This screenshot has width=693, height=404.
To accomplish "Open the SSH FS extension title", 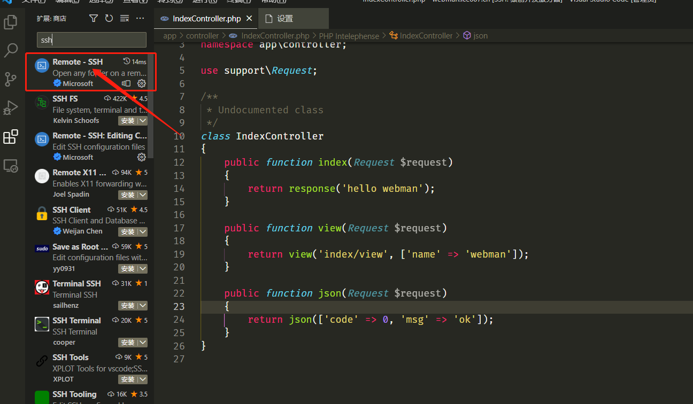I will (x=65, y=99).
